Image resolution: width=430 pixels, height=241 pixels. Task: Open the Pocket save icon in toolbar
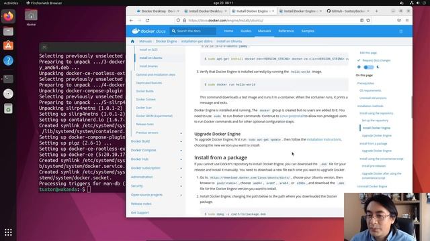coord(399,21)
